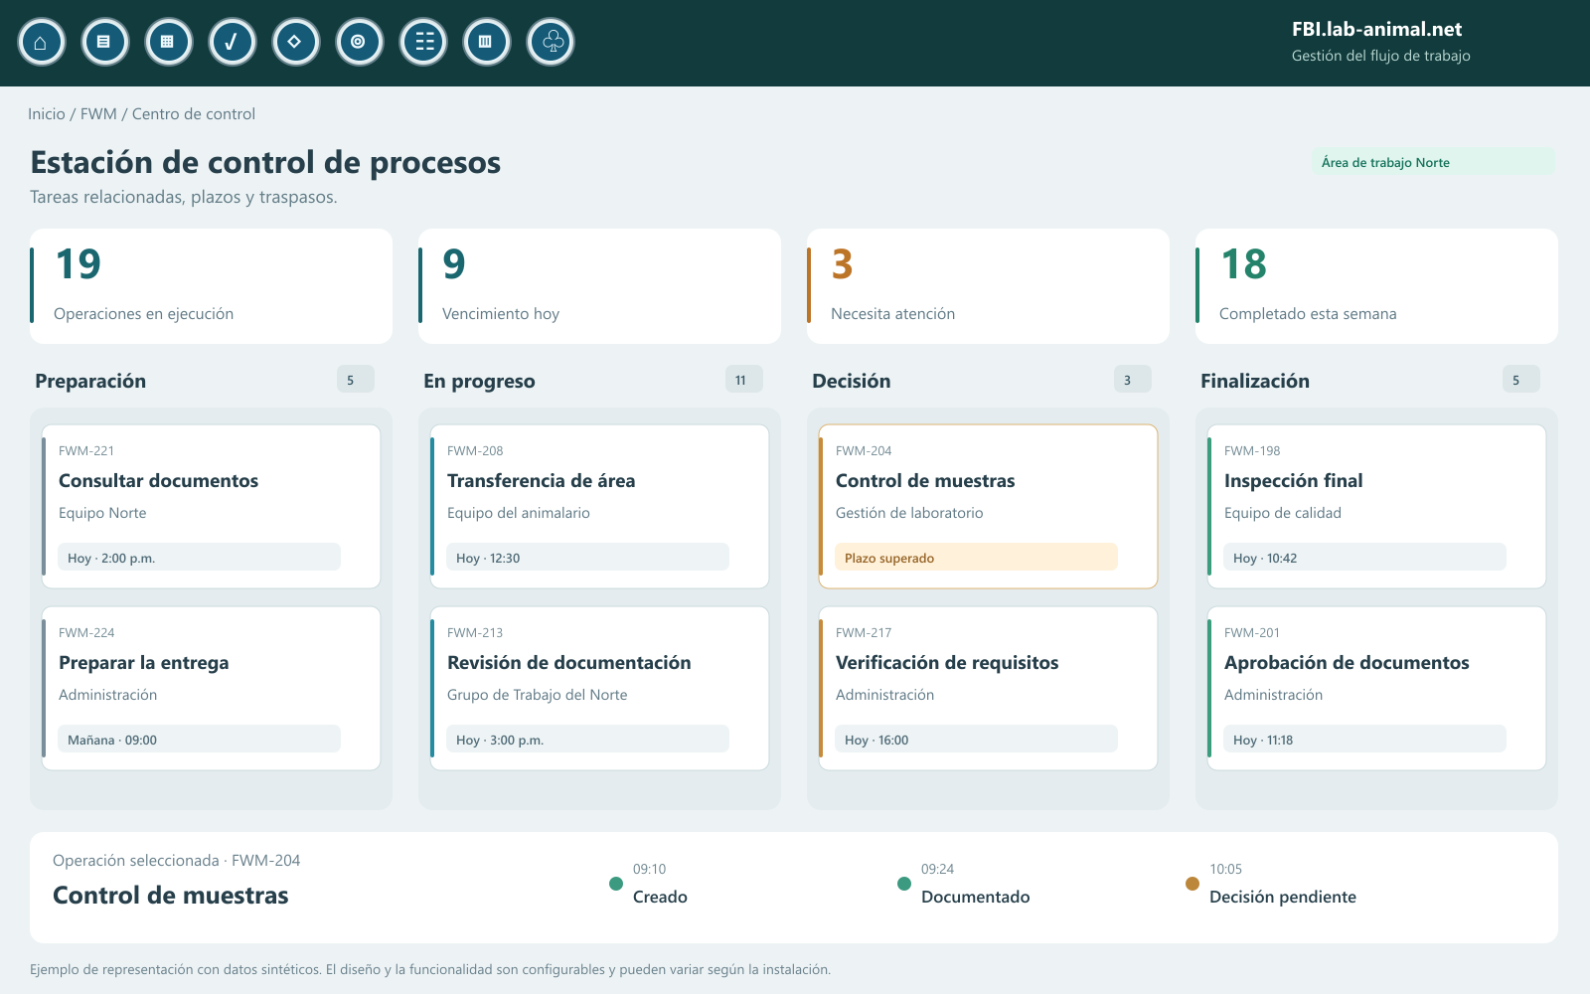Go to Inicio breadcrumb link

[47, 114]
